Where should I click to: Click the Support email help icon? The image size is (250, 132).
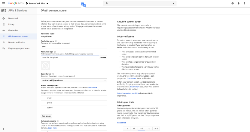[x=53, y=74]
